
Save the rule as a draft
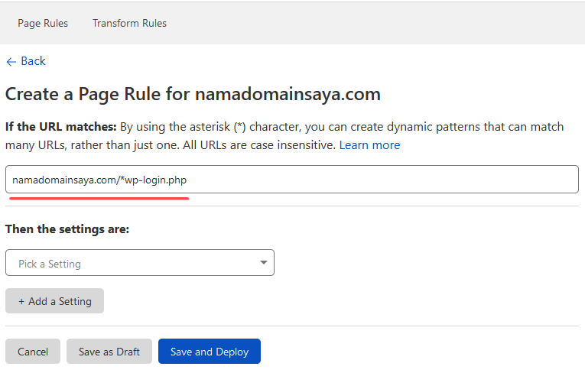click(109, 352)
